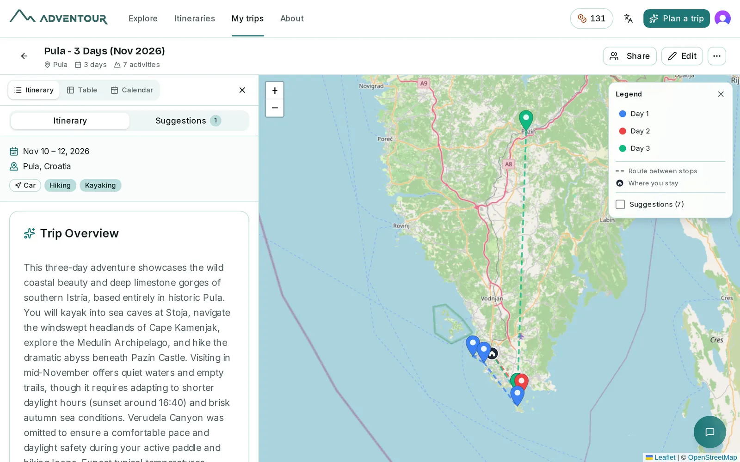Share this trip
740x462 pixels.
[x=629, y=56]
